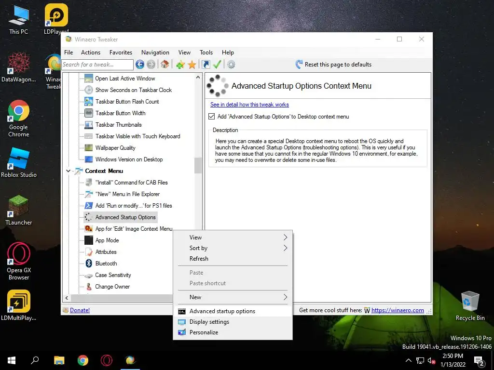This screenshot has height=370, width=494.
Task: Expand the View submenu in context menu
Action: [233, 237]
